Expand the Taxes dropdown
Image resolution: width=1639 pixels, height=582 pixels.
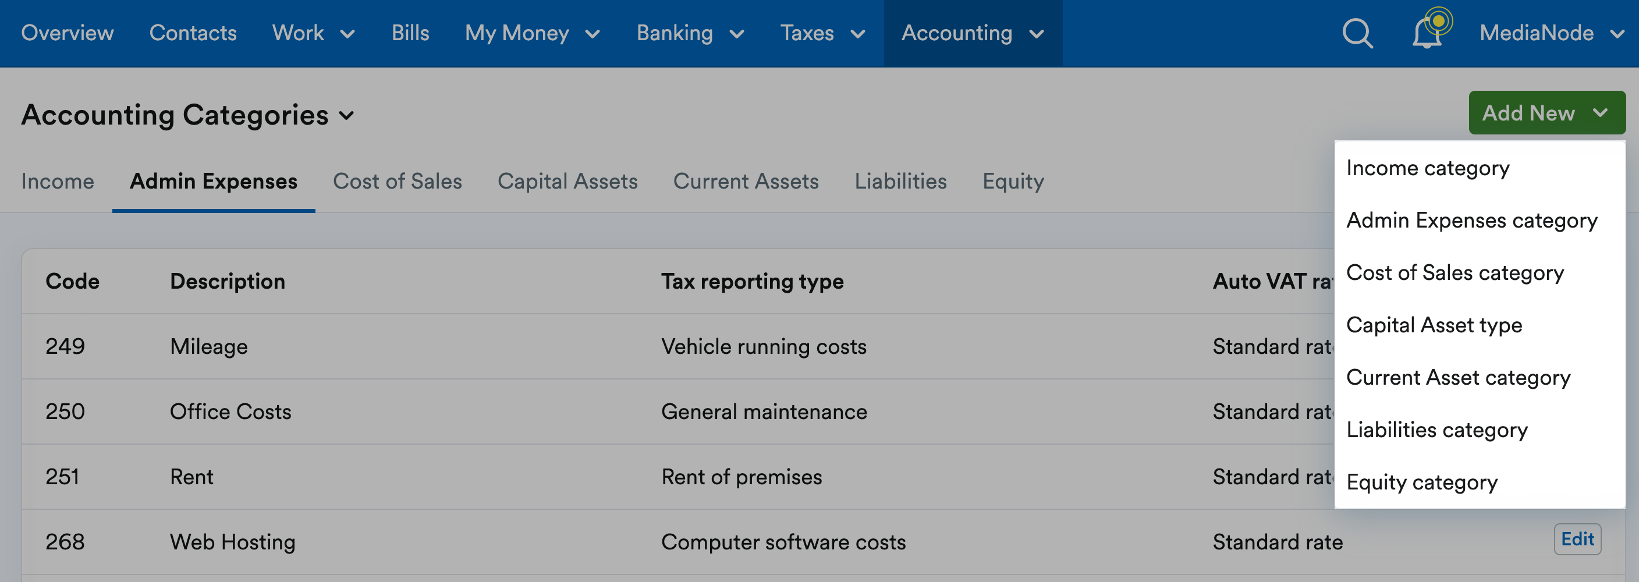tap(824, 33)
